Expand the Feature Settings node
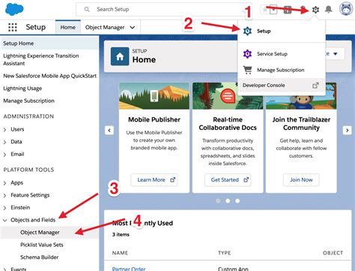355x271 pixels. (5, 195)
